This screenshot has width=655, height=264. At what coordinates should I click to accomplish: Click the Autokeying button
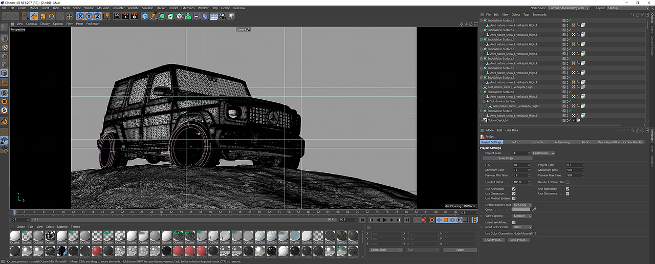click(x=423, y=220)
